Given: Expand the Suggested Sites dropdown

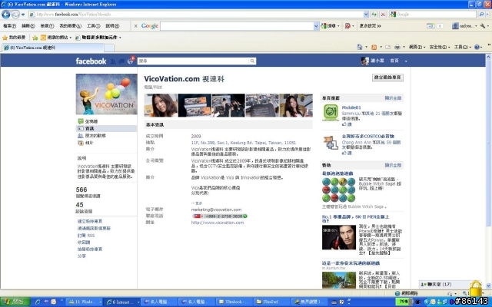Looking at the screenshot, I should tap(70, 38).
